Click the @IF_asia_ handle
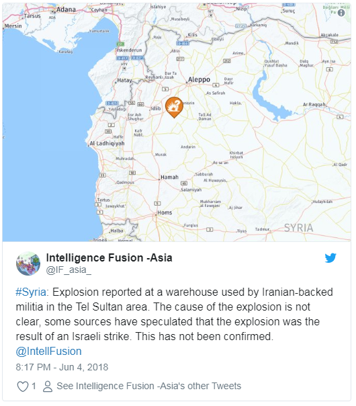Screen dimensions: 356x406 [69, 270]
